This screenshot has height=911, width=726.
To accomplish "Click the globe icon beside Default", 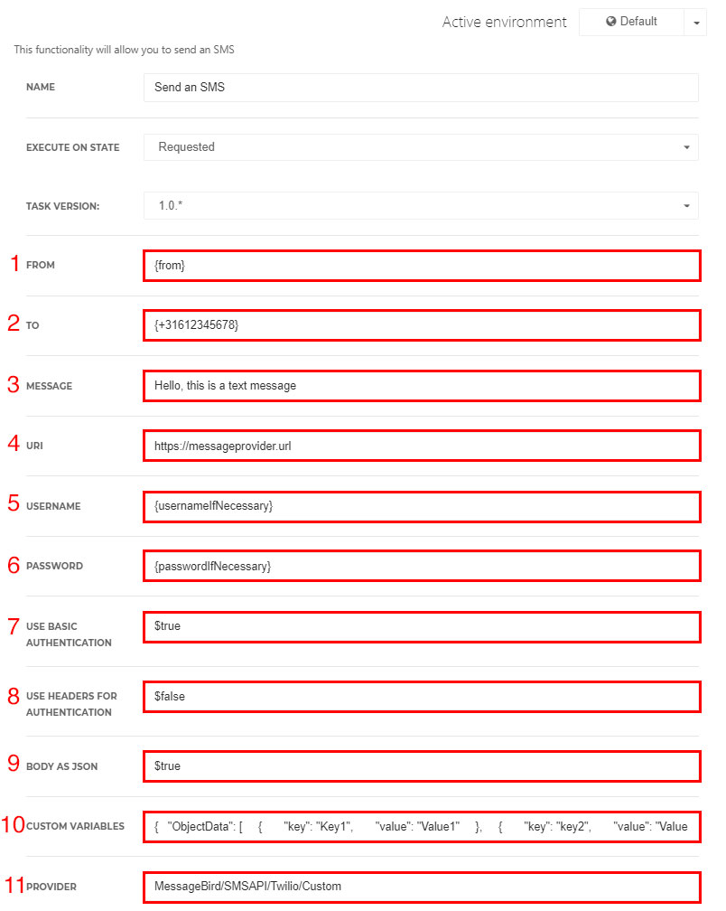I will click(610, 22).
